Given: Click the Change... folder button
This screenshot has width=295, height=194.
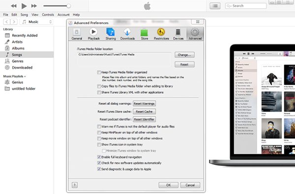Looking at the screenshot, I should (x=184, y=55).
